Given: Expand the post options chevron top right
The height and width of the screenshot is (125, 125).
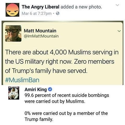Looking at the screenshot, I should pos(117,5).
